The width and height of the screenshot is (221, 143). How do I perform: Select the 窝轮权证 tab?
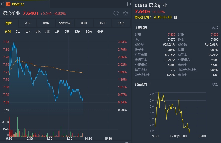[65, 23]
